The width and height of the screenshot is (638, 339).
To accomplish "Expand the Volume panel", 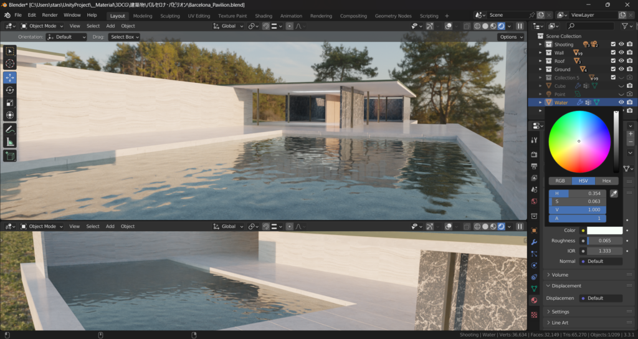I will (559, 275).
